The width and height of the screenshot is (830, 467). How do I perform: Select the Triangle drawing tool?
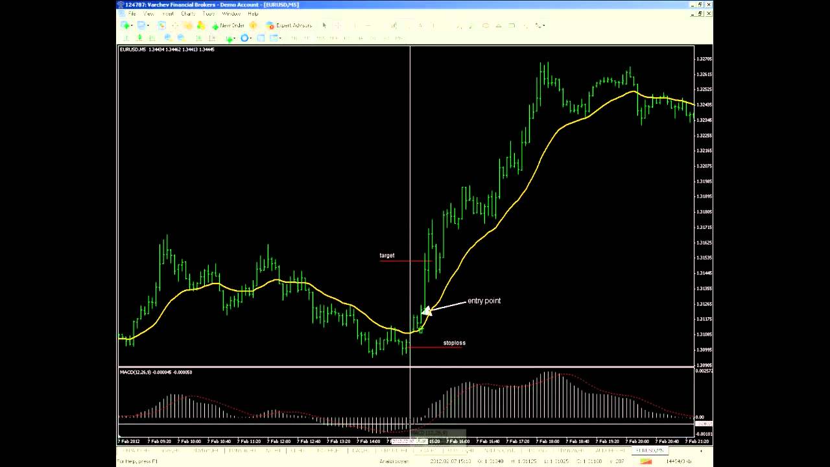click(x=499, y=25)
